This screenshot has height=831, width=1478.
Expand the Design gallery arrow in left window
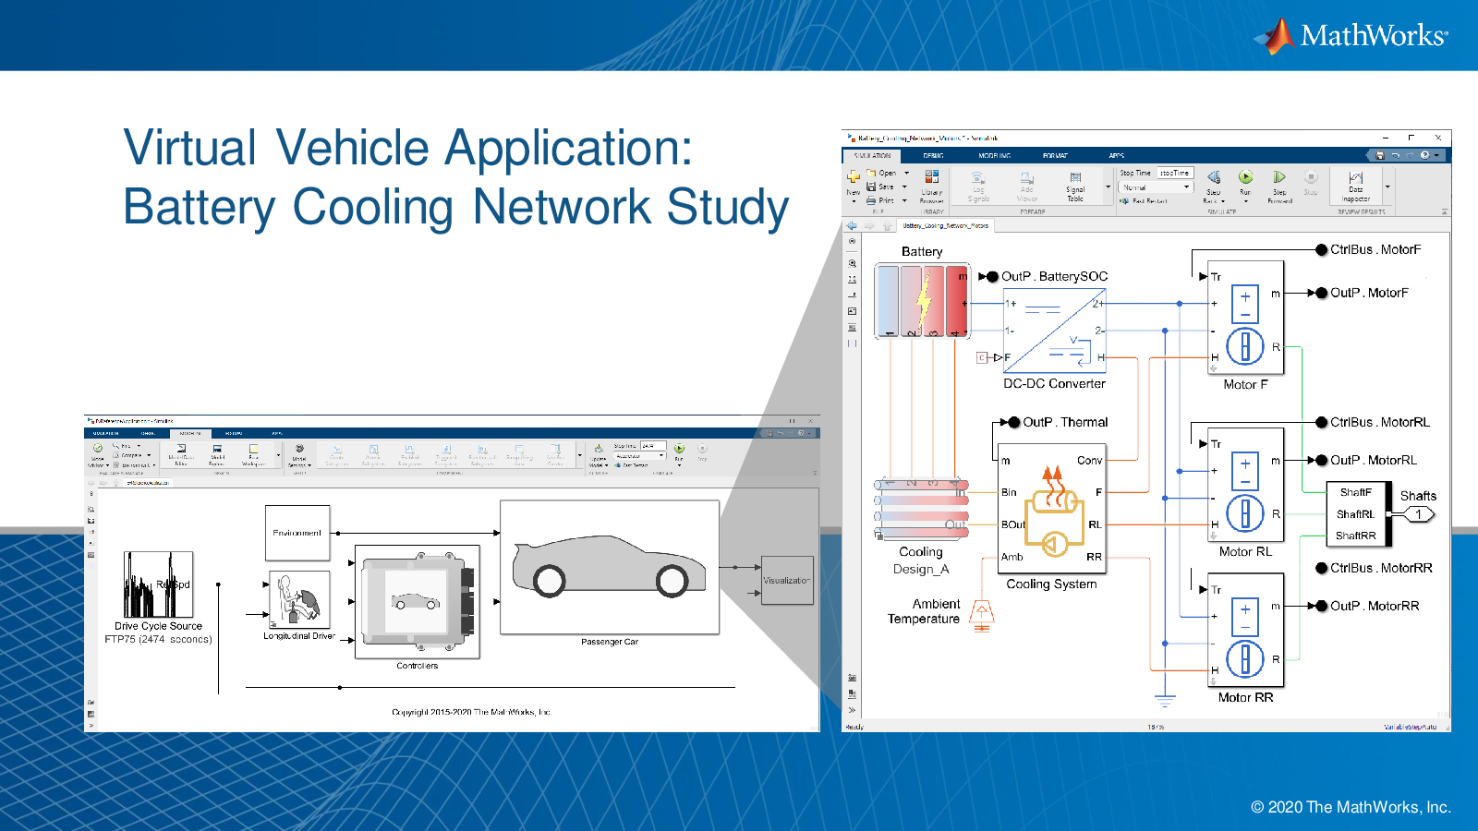pos(278,455)
